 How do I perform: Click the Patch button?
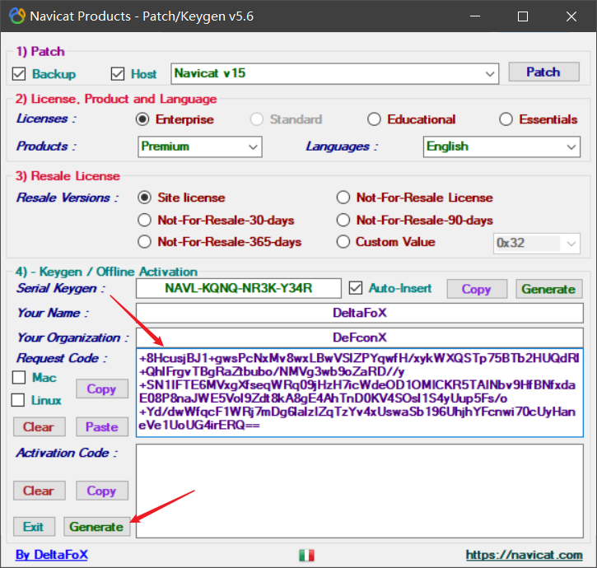point(543,72)
